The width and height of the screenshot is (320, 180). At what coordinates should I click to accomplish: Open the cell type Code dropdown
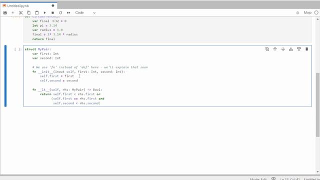[x=85, y=12]
